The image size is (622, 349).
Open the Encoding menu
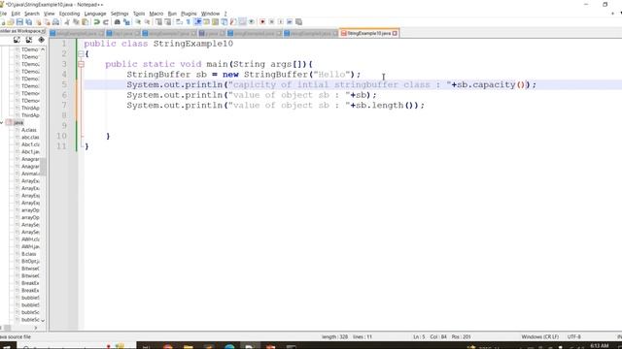click(x=69, y=14)
